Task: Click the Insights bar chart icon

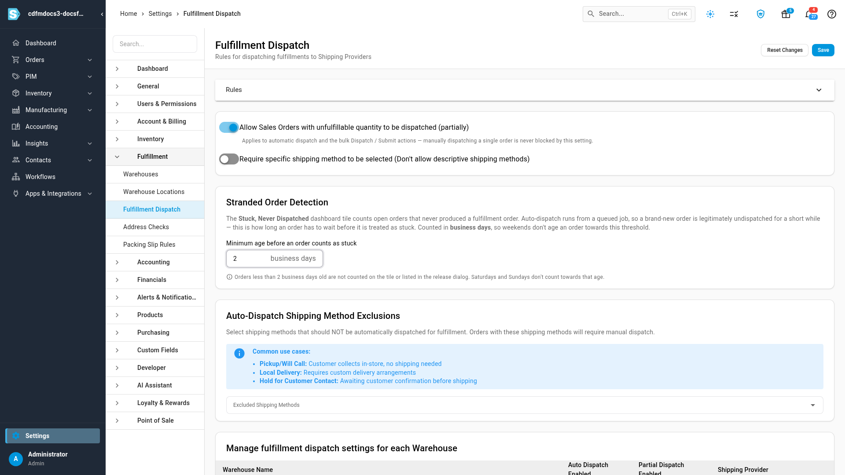Action: [16, 143]
